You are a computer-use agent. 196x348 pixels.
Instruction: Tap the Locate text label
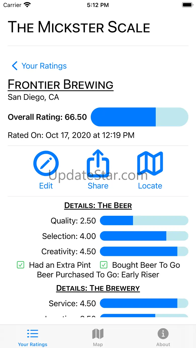pos(150,186)
